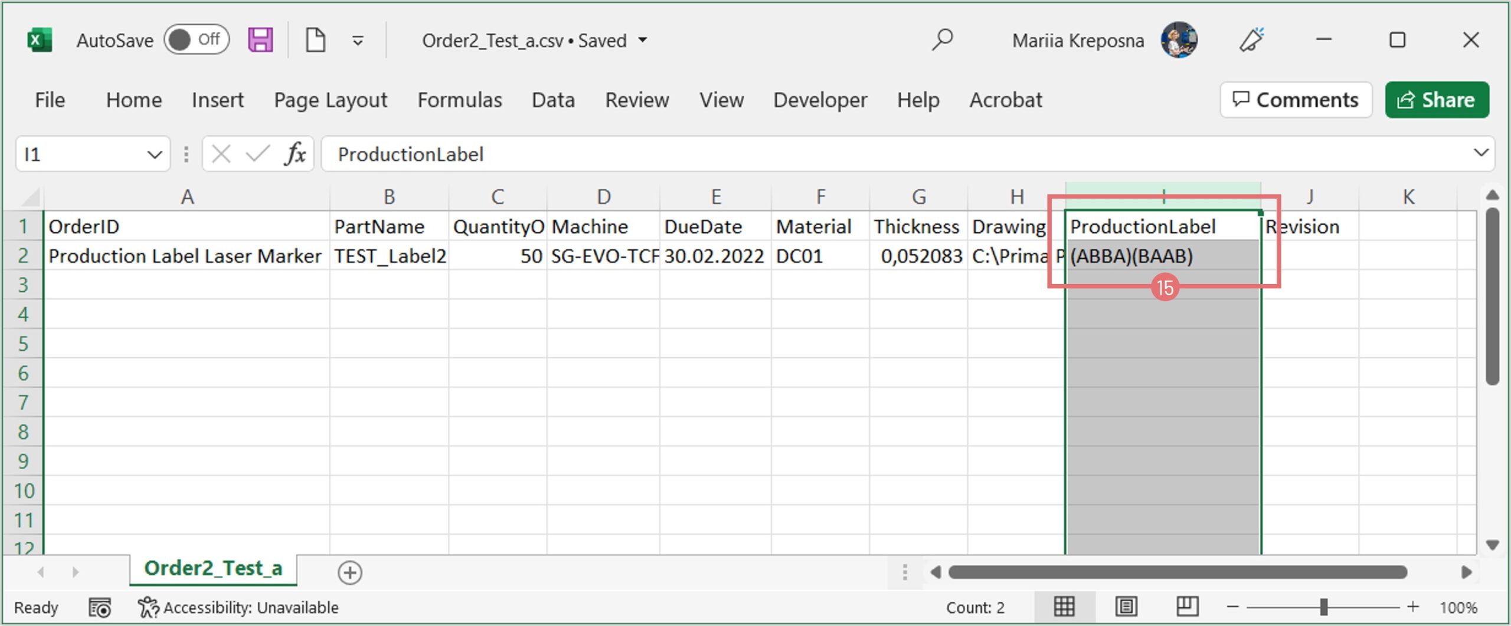Select cell containing TEST_Label2
This screenshot has height=626, width=1511.
click(x=390, y=256)
